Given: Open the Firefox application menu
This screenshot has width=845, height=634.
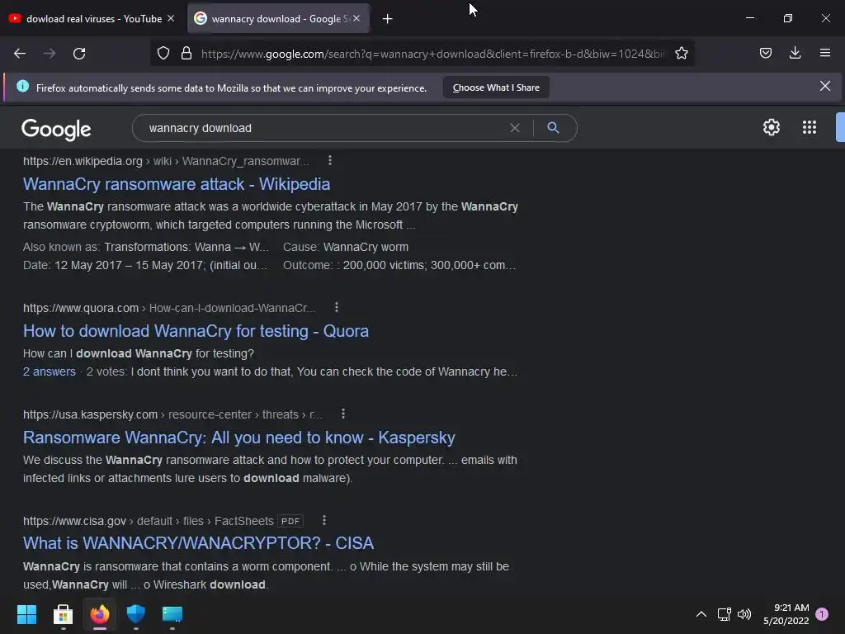Looking at the screenshot, I should (x=824, y=53).
